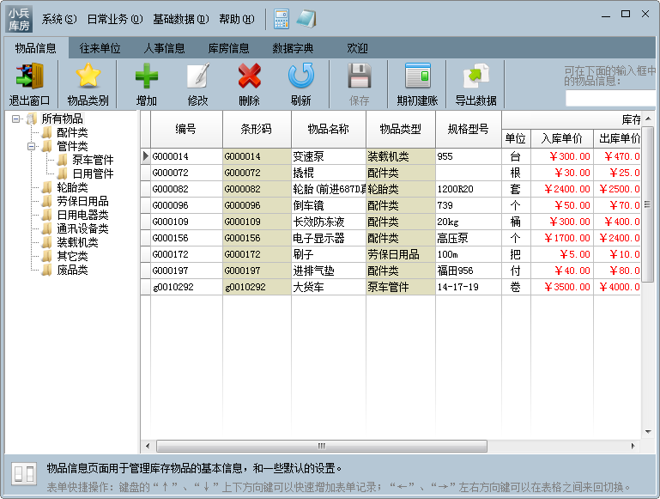Click the horizontal scrollbar right arrow
This screenshot has height=499, width=660.
click(633, 446)
